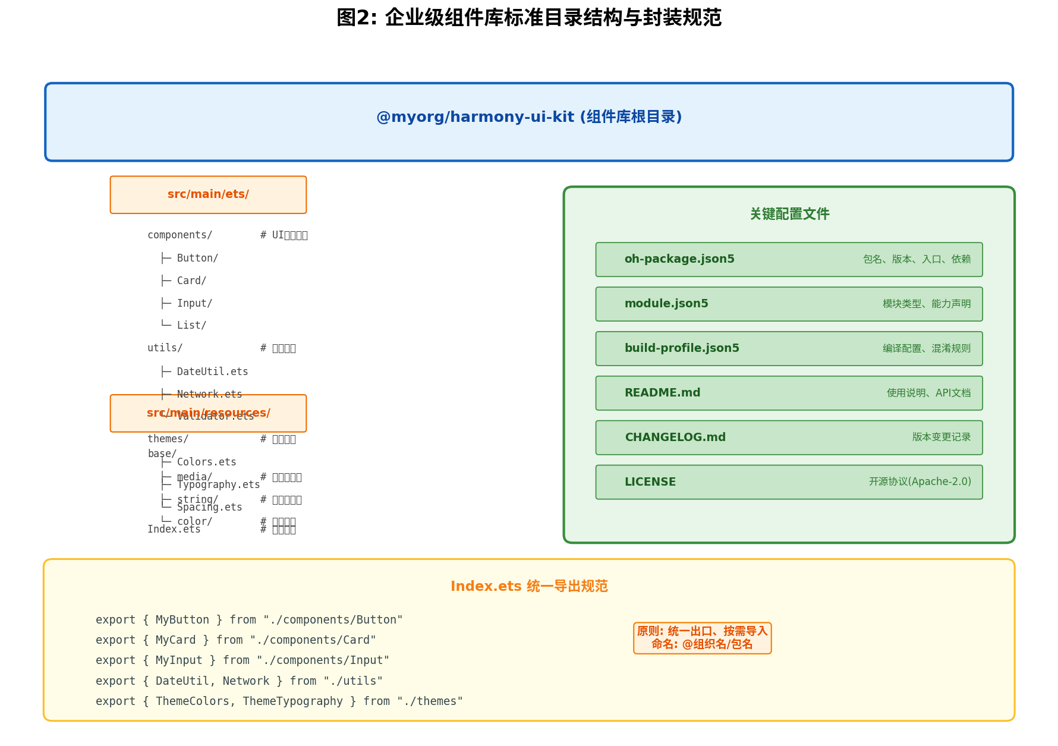Screen dimensions: 1058x746
Task: Click the title '图2: 企业级组件库标准目录结构与封装规范'
Action: click(x=528, y=18)
